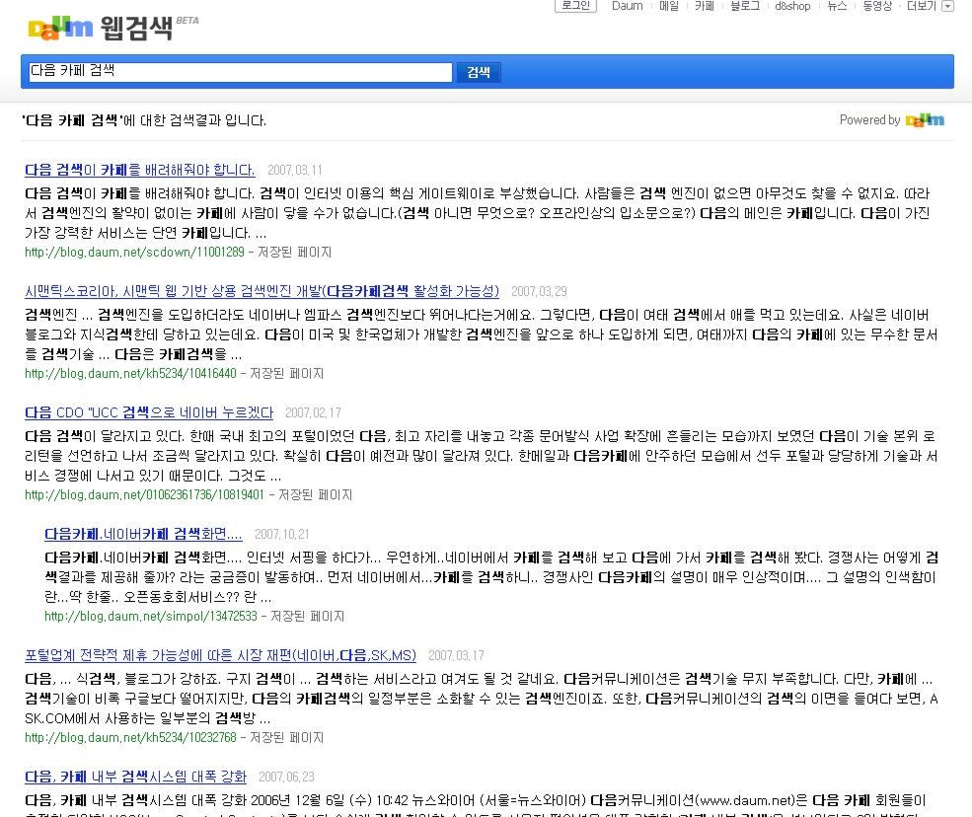Open the 더보기 menu item
The width and height of the screenshot is (972, 817).
point(921,6)
